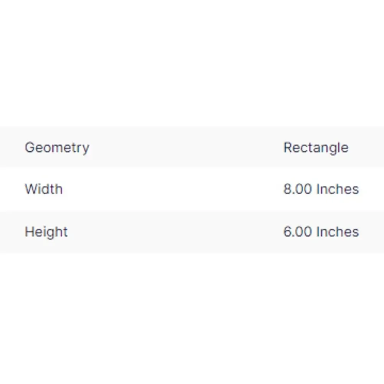The width and height of the screenshot is (384, 384).
Task: Click the Inches unit in Width row
Action: [338, 189]
